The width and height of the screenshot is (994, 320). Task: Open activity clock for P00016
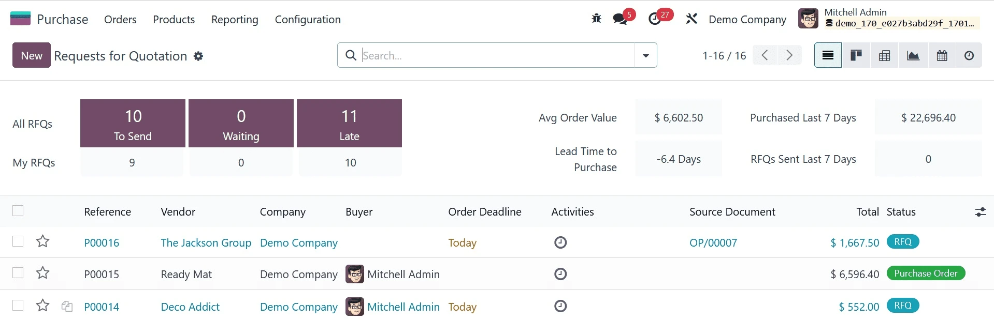560,242
